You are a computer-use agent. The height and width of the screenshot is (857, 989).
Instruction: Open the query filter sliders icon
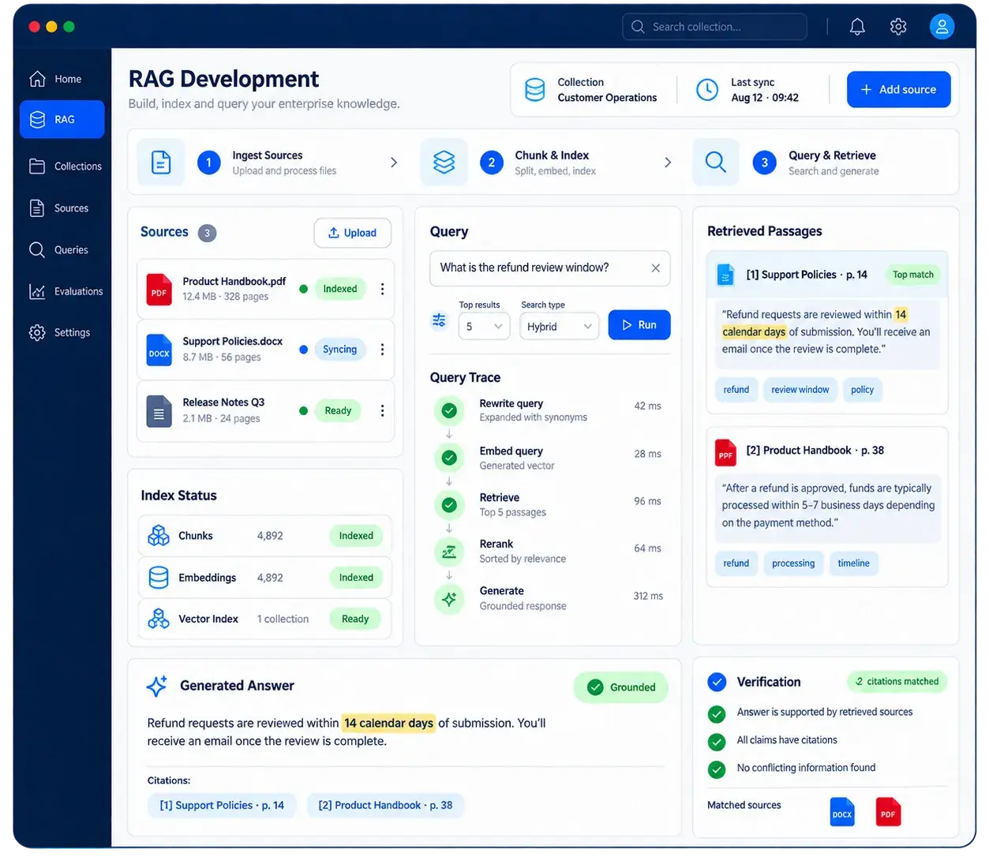439,320
